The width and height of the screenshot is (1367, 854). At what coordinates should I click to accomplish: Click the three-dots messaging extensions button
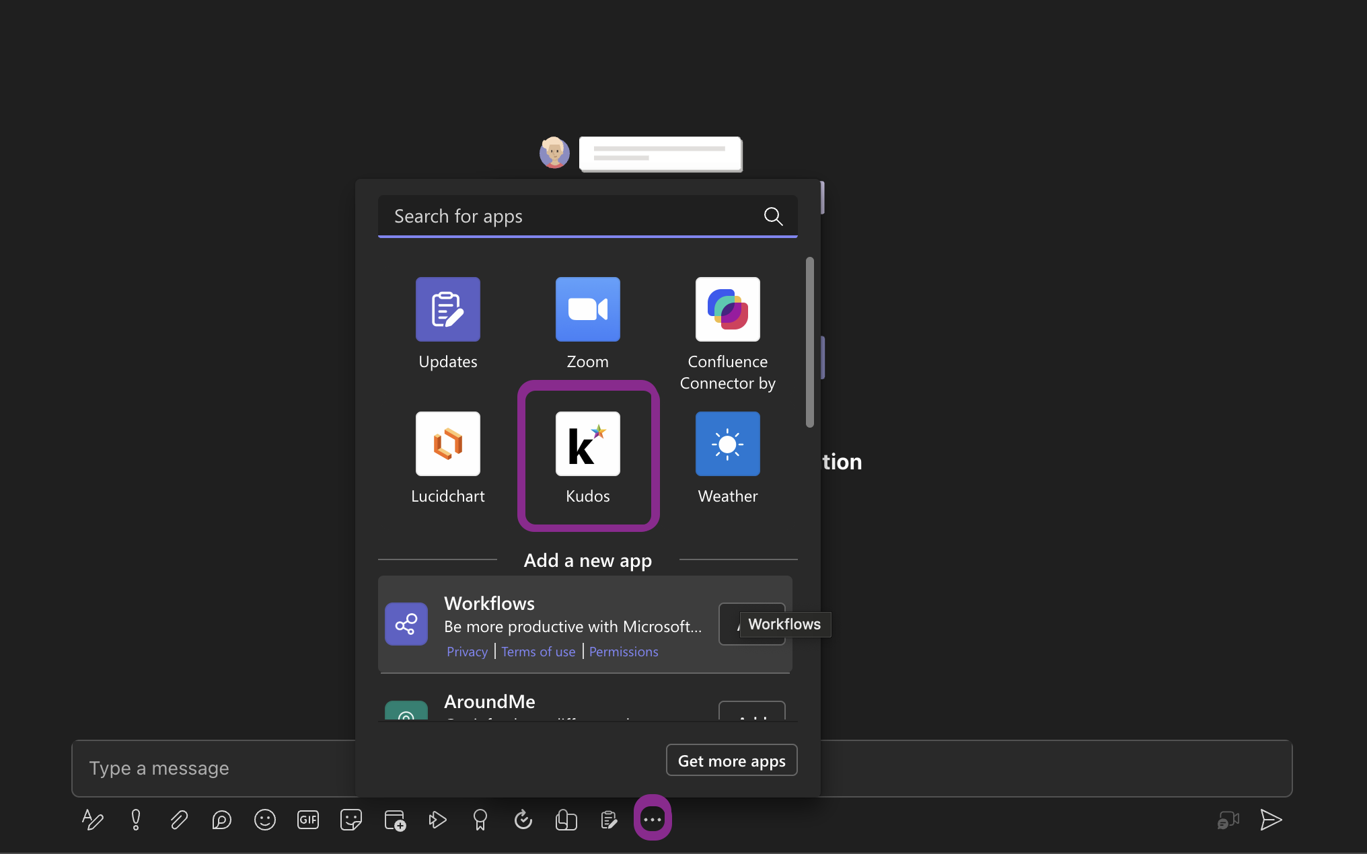(x=653, y=819)
